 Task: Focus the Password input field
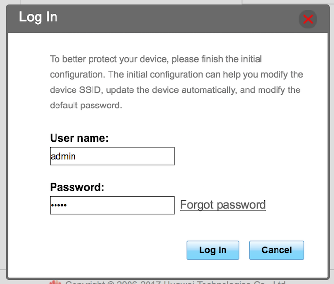click(x=112, y=206)
